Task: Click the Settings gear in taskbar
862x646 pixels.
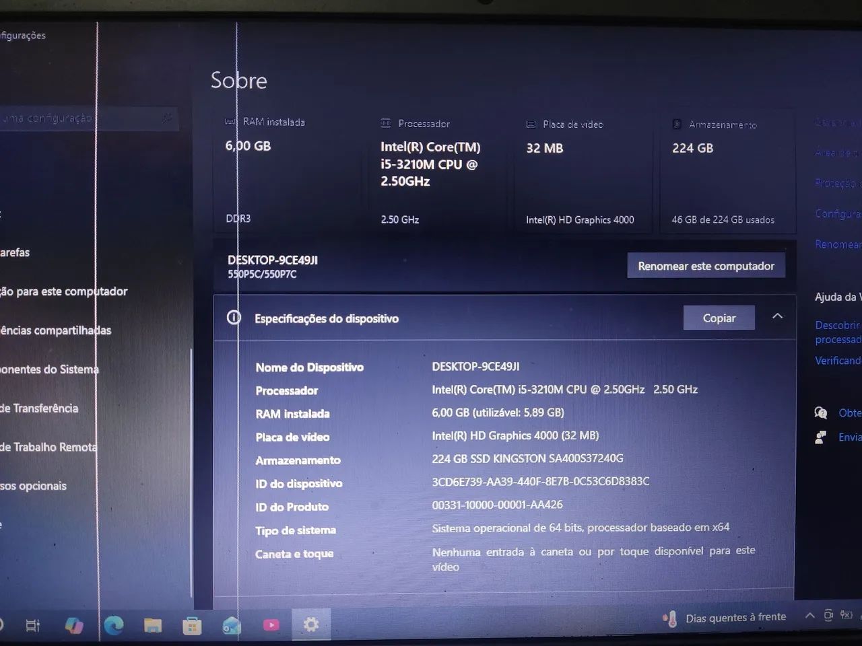Action: [x=311, y=625]
